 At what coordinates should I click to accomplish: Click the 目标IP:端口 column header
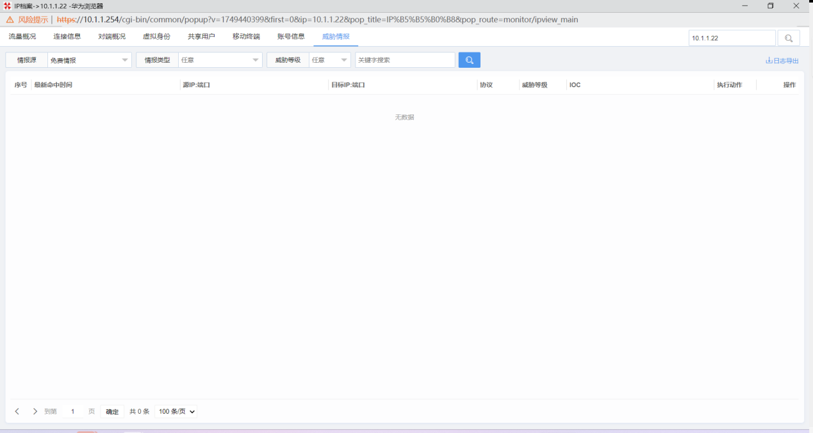348,85
